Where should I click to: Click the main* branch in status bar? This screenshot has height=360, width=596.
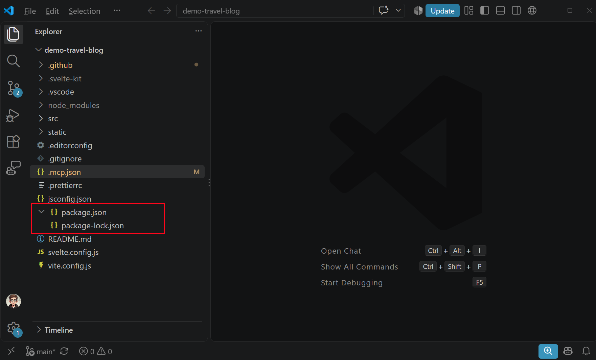point(40,352)
